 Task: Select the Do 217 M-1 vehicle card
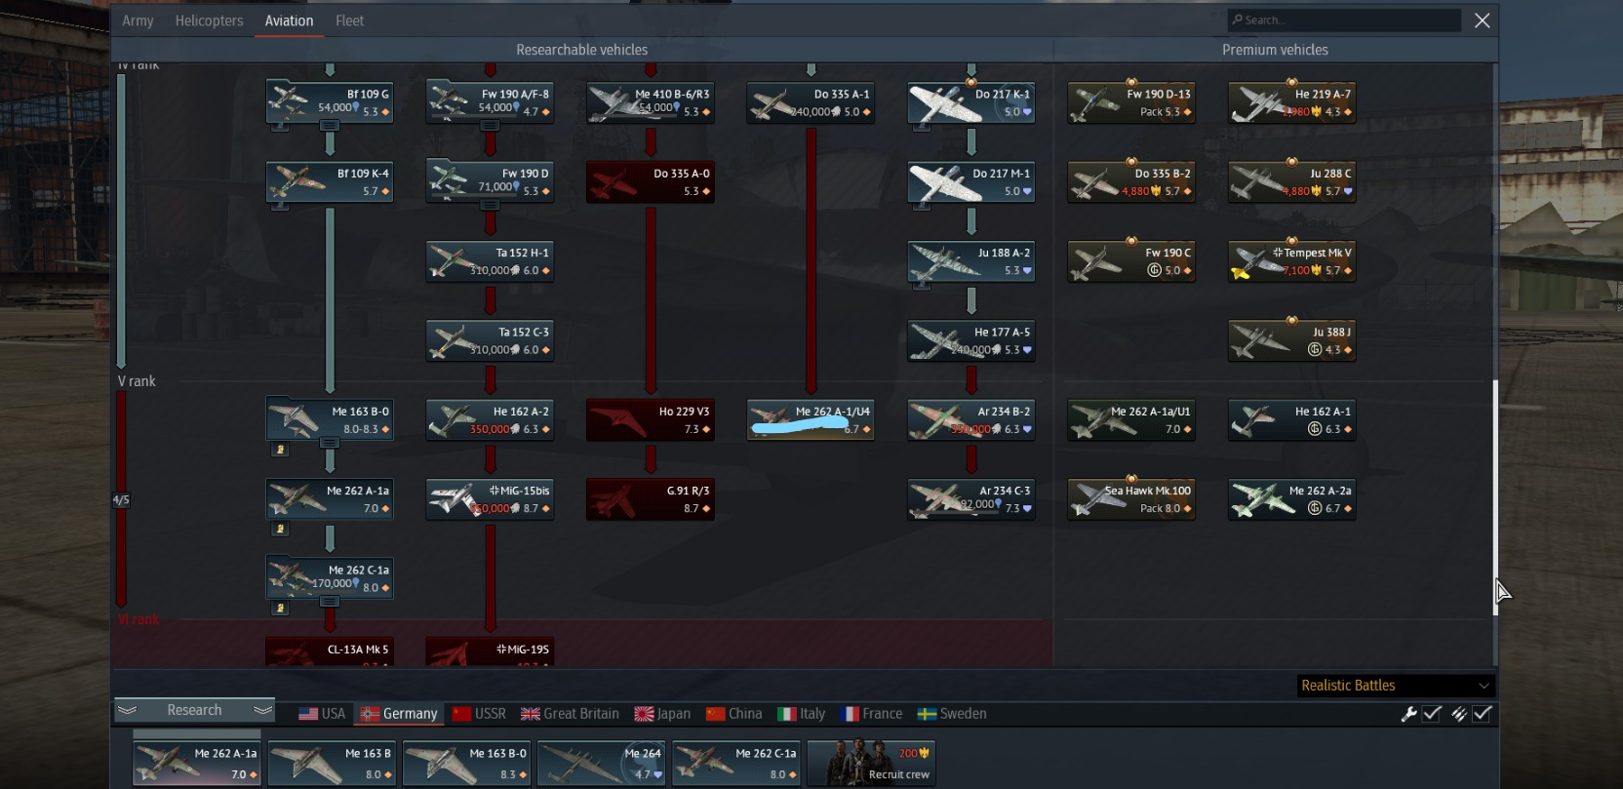point(970,181)
